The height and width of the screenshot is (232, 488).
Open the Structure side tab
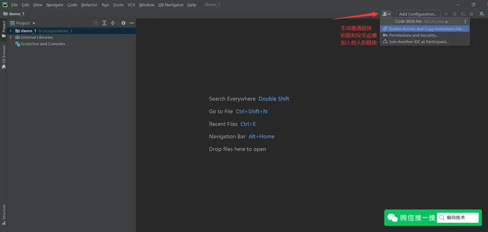[4, 214]
